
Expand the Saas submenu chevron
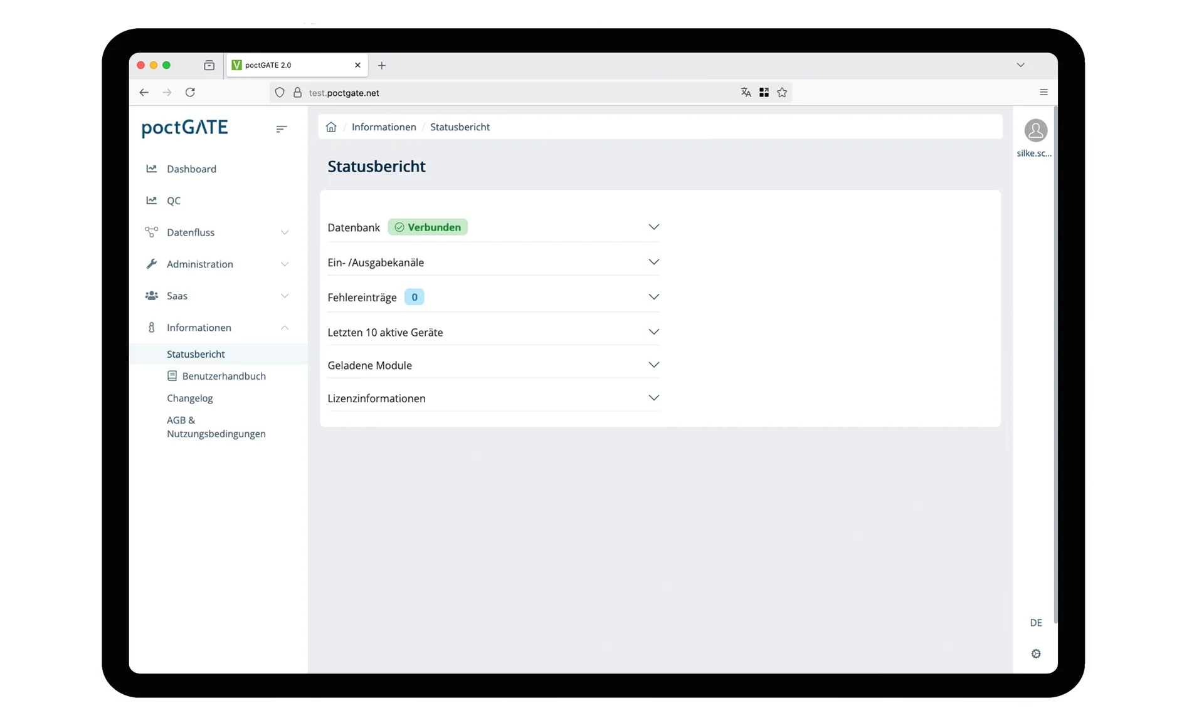point(285,296)
